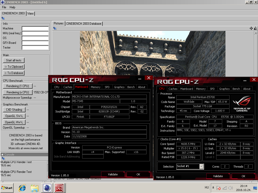Click the Action Center flag icon
Viewport: 258px width, 193px height.
[x=218, y=188]
